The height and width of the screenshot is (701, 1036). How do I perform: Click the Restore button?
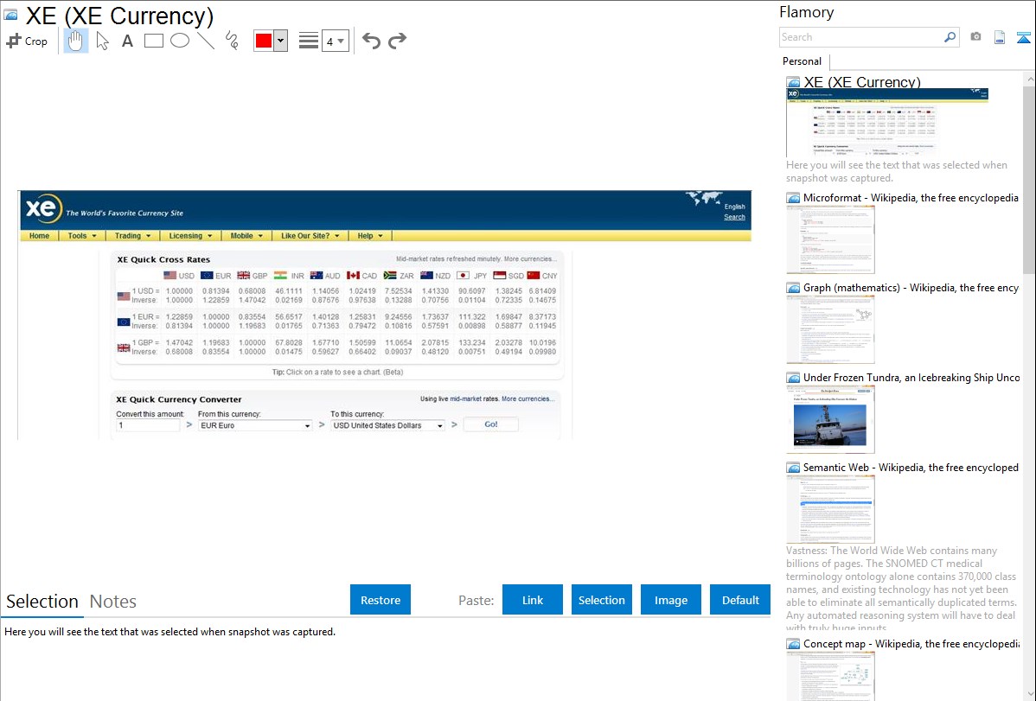tap(381, 600)
